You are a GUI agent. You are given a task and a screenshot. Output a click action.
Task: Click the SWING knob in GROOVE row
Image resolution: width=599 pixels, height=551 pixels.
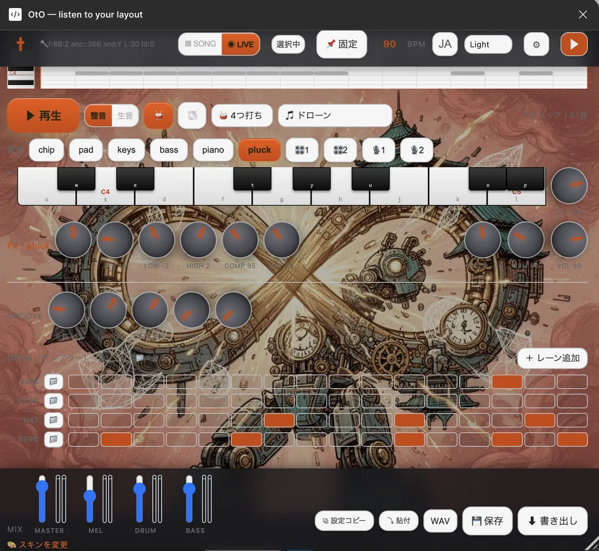tap(191, 310)
